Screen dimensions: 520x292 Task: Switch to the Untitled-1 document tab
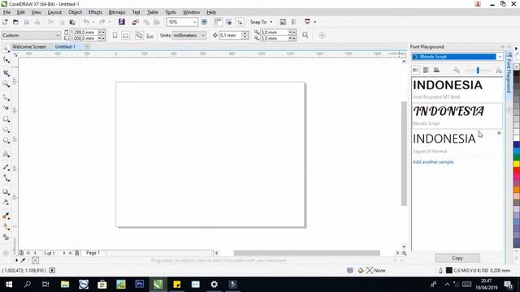click(x=65, y=47)
